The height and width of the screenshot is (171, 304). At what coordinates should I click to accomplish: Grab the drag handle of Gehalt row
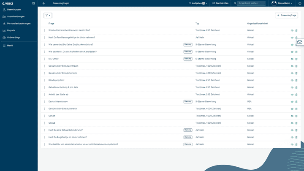coord(44,116)
